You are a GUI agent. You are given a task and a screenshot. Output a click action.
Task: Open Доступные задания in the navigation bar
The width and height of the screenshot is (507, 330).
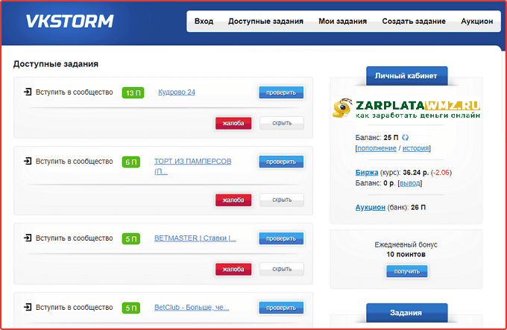click(x=265, y=22)
